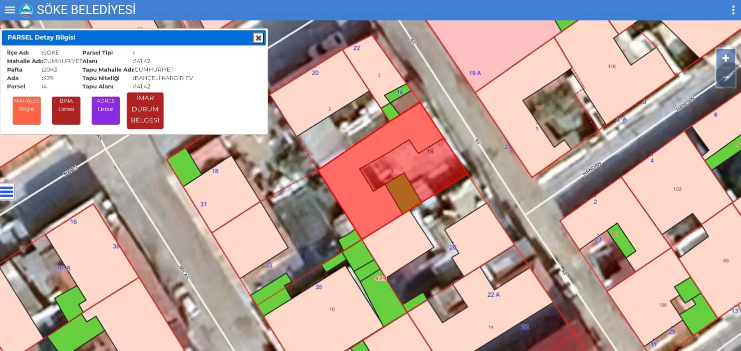Click the red 429 block label
741x351 pixels.
pyautogui.click(x=381, y=278)
